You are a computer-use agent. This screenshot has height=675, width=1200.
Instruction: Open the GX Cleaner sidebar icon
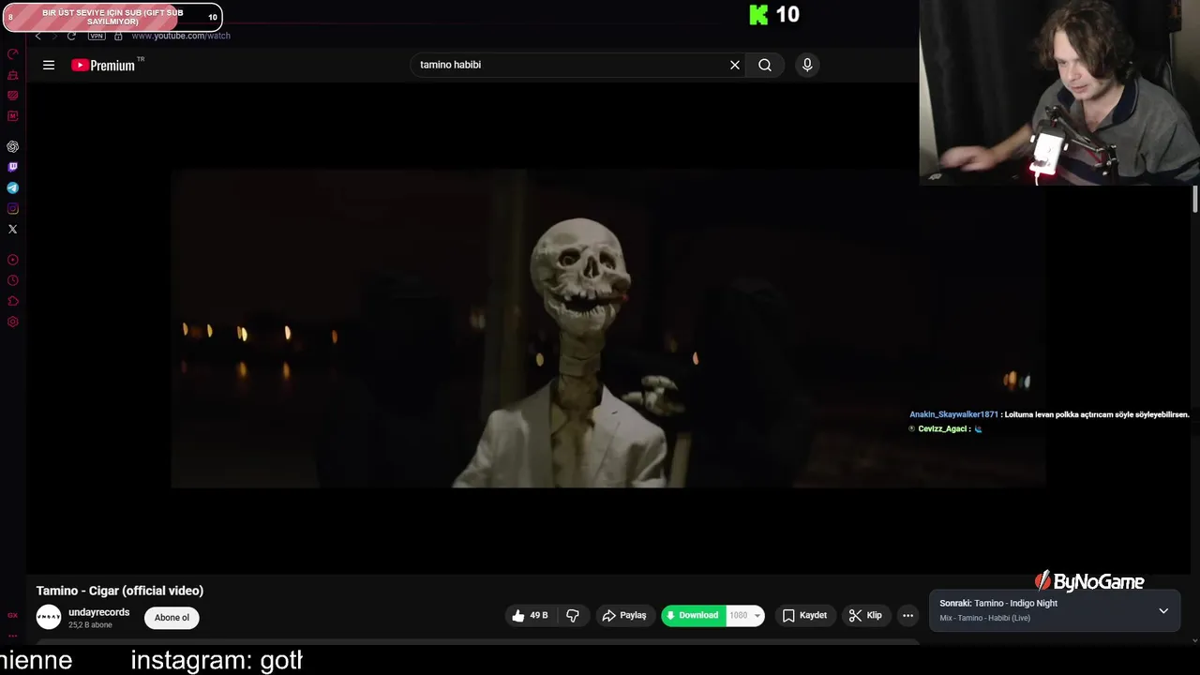click(13, 75)
